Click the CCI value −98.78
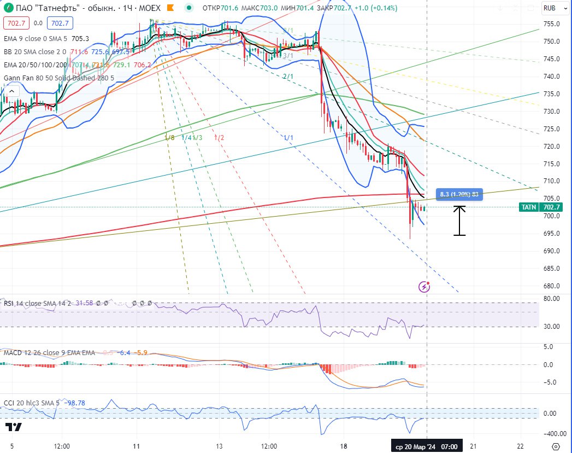The height and width of the screenshot is (453, 572). (x=75, y=403)
